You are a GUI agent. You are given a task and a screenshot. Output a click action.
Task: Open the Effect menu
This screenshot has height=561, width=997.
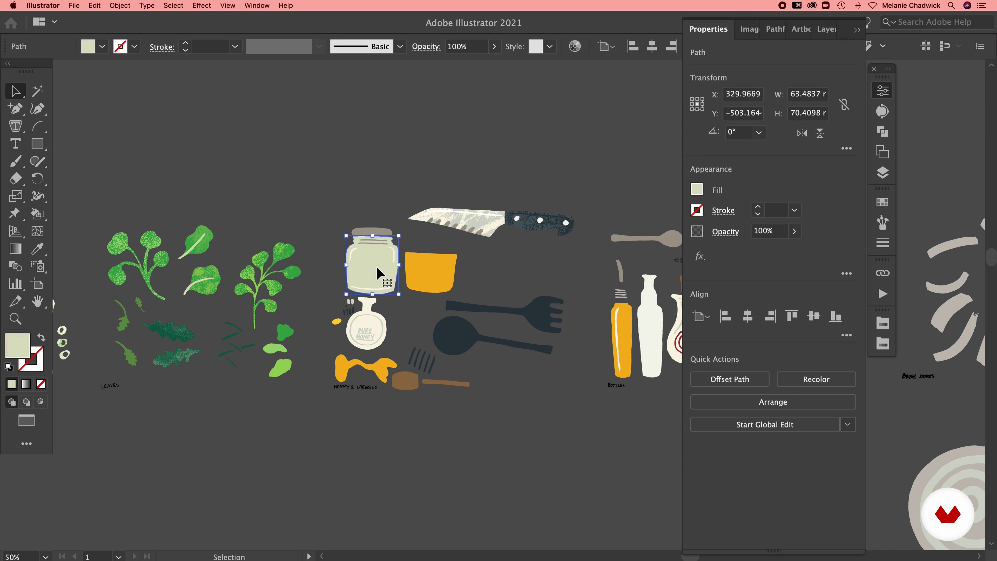201,5
